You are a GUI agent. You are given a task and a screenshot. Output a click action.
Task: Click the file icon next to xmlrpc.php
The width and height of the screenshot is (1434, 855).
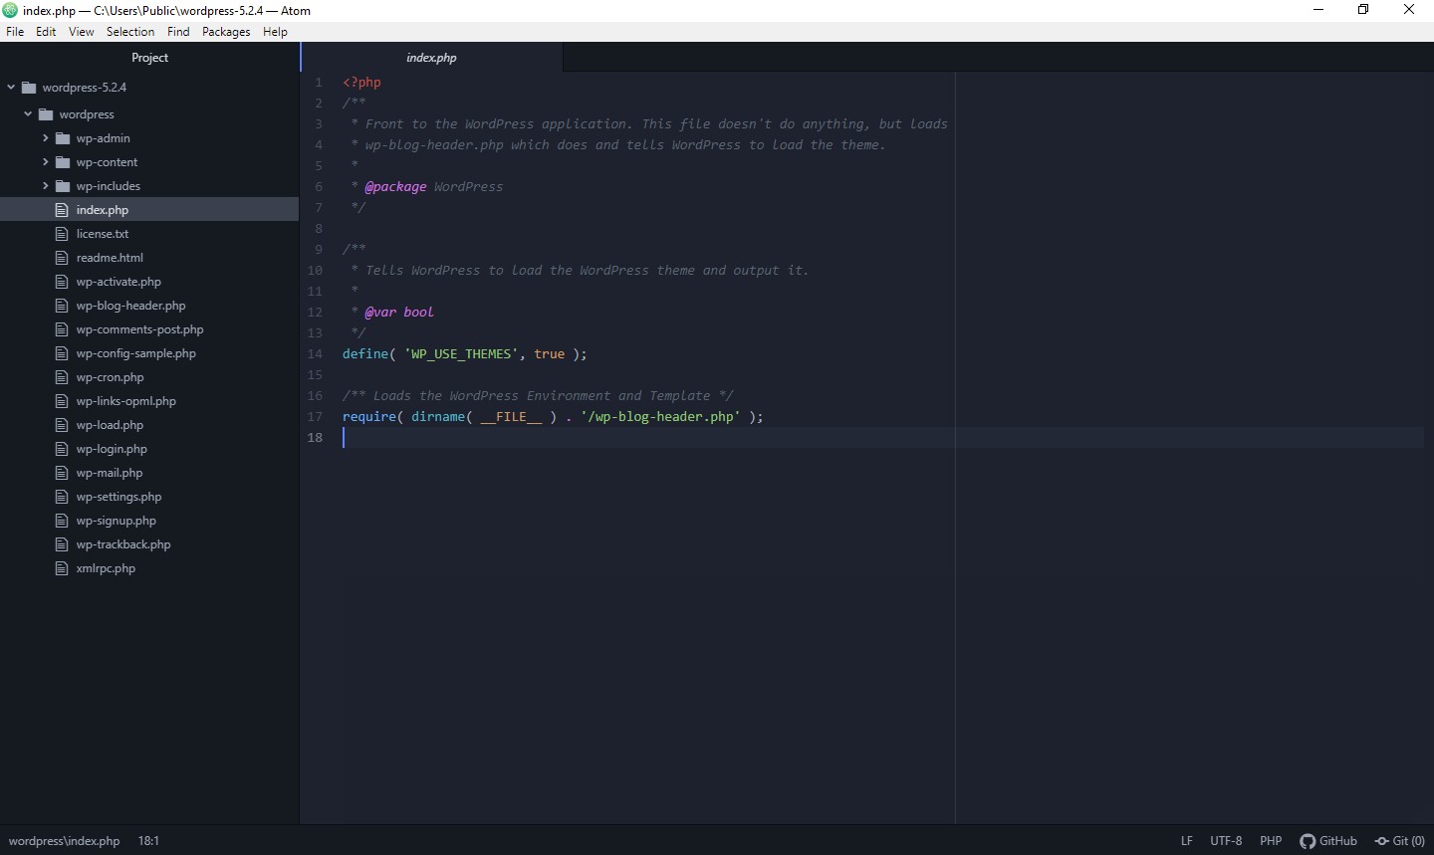61,568
